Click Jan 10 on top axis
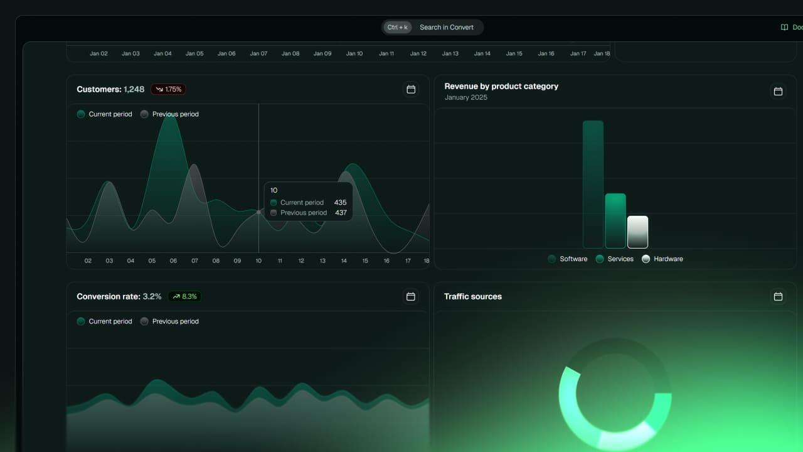This screenshot has height=452, width=803. point(354,53)
